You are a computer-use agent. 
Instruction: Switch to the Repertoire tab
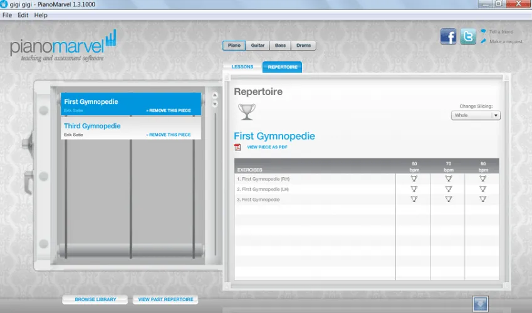coord(282,67)
